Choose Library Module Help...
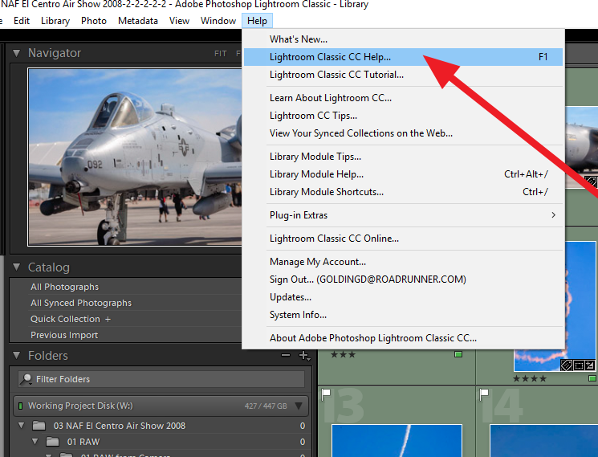The image size is (598, 457). click(x=403, y=174)
